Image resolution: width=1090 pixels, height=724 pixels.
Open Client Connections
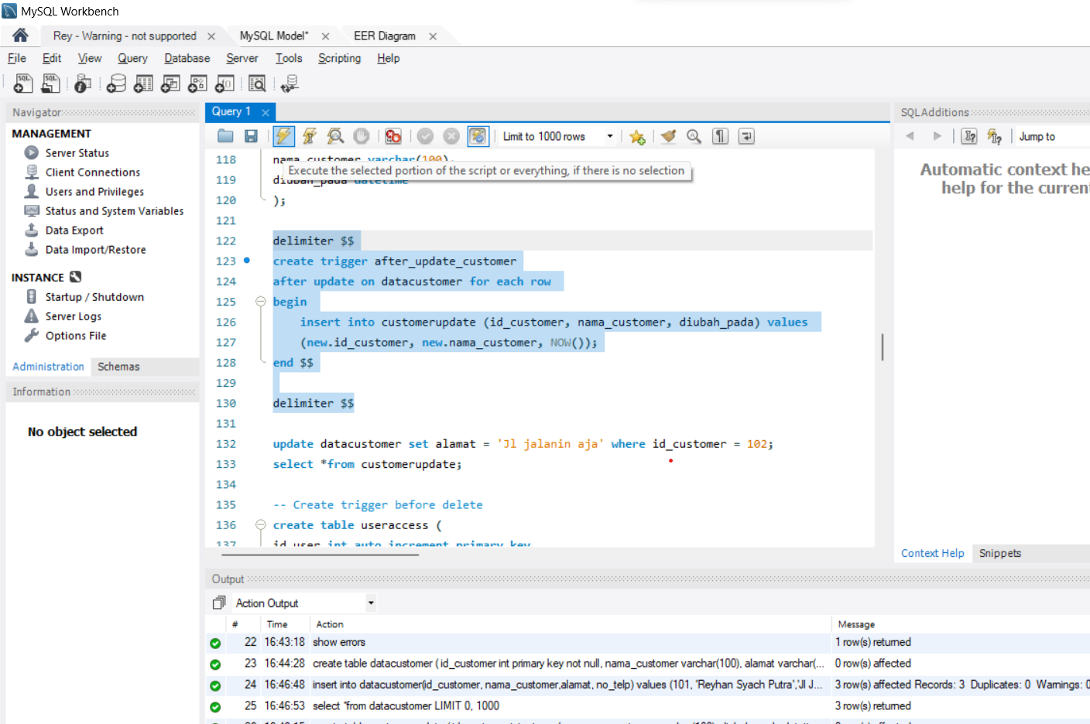93,172
